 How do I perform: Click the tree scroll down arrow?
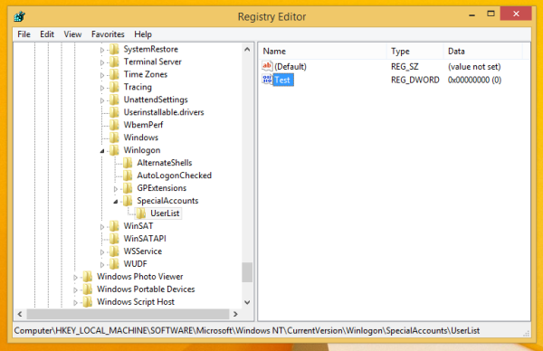click(247, 302)
